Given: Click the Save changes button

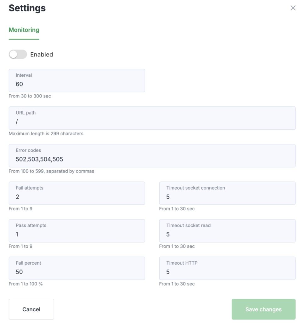Looking at the screenshot, I should pyautogui.click(x=263, y=309).
